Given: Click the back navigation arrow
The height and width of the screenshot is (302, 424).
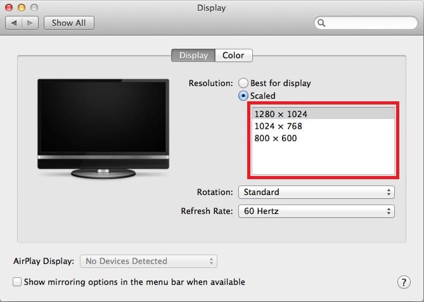Looking at the screenshot, I should point(14,23).
